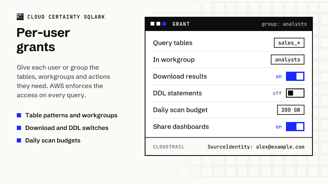Click the paragraph starting 'Give each user'
The width and height of the screenshot is (328, 184).
point(63,81)
